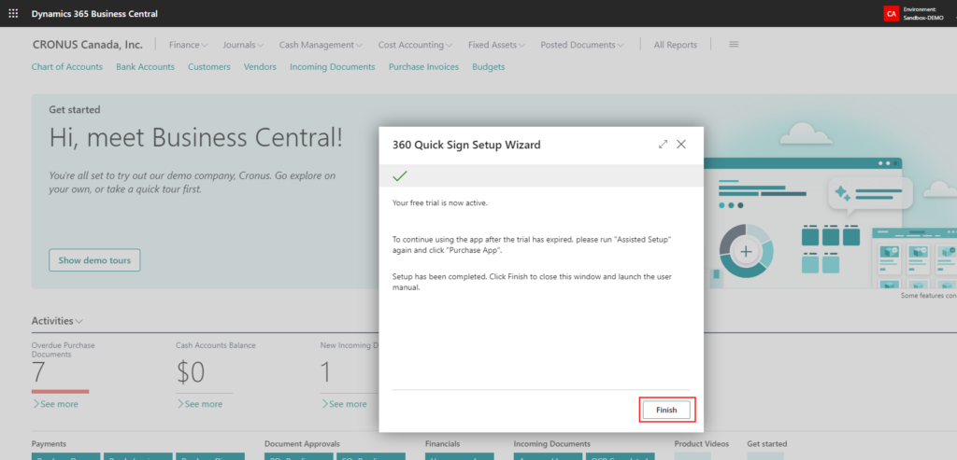Click the Document Approvals heading

[302, 443]
